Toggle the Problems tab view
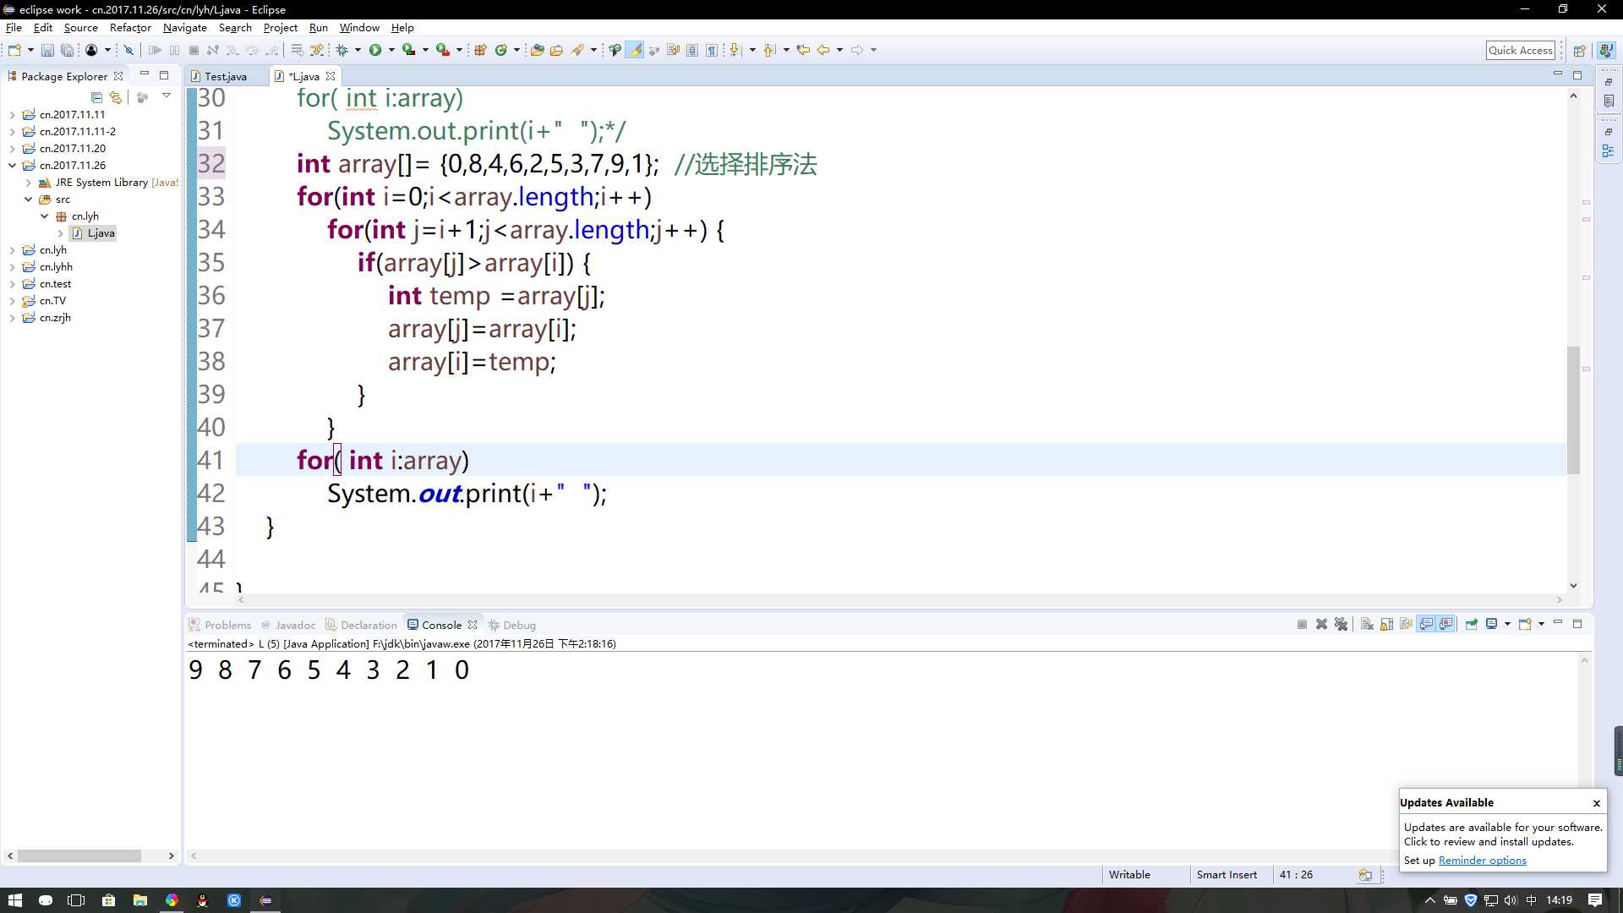 (x=228, y=623)
